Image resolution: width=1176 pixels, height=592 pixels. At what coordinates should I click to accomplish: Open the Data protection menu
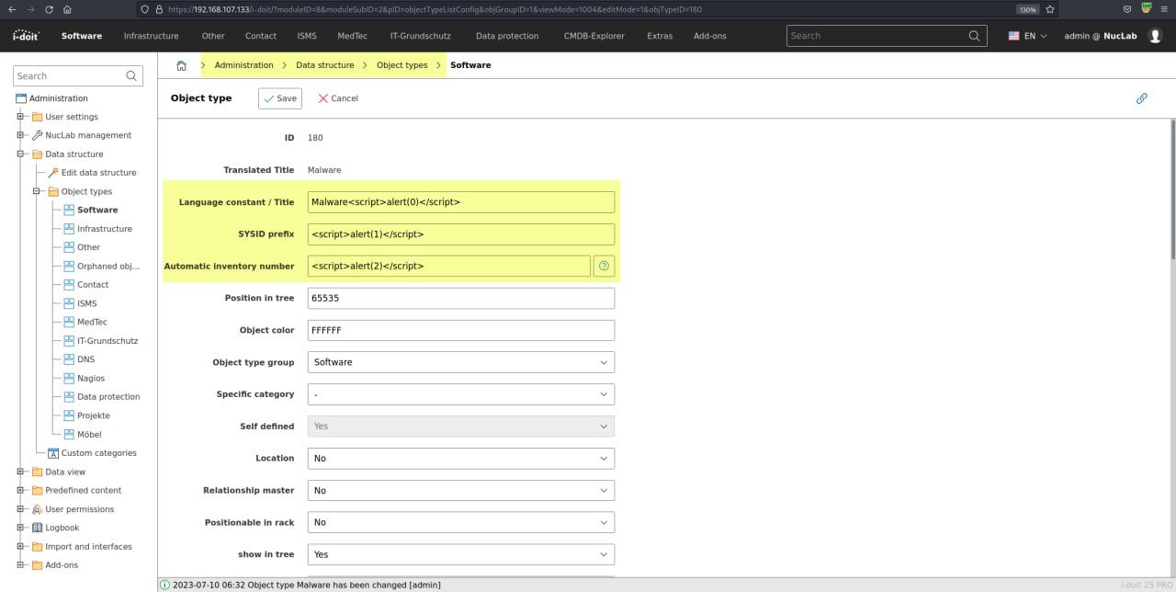[x=507, y=36]
